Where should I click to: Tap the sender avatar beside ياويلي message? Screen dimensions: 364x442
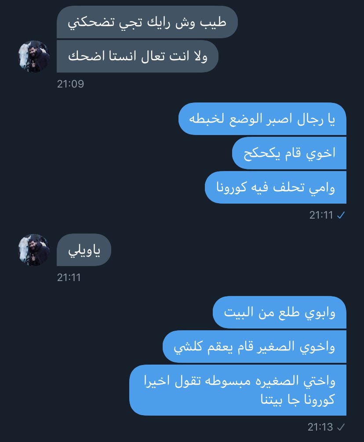tap(34, 250)
